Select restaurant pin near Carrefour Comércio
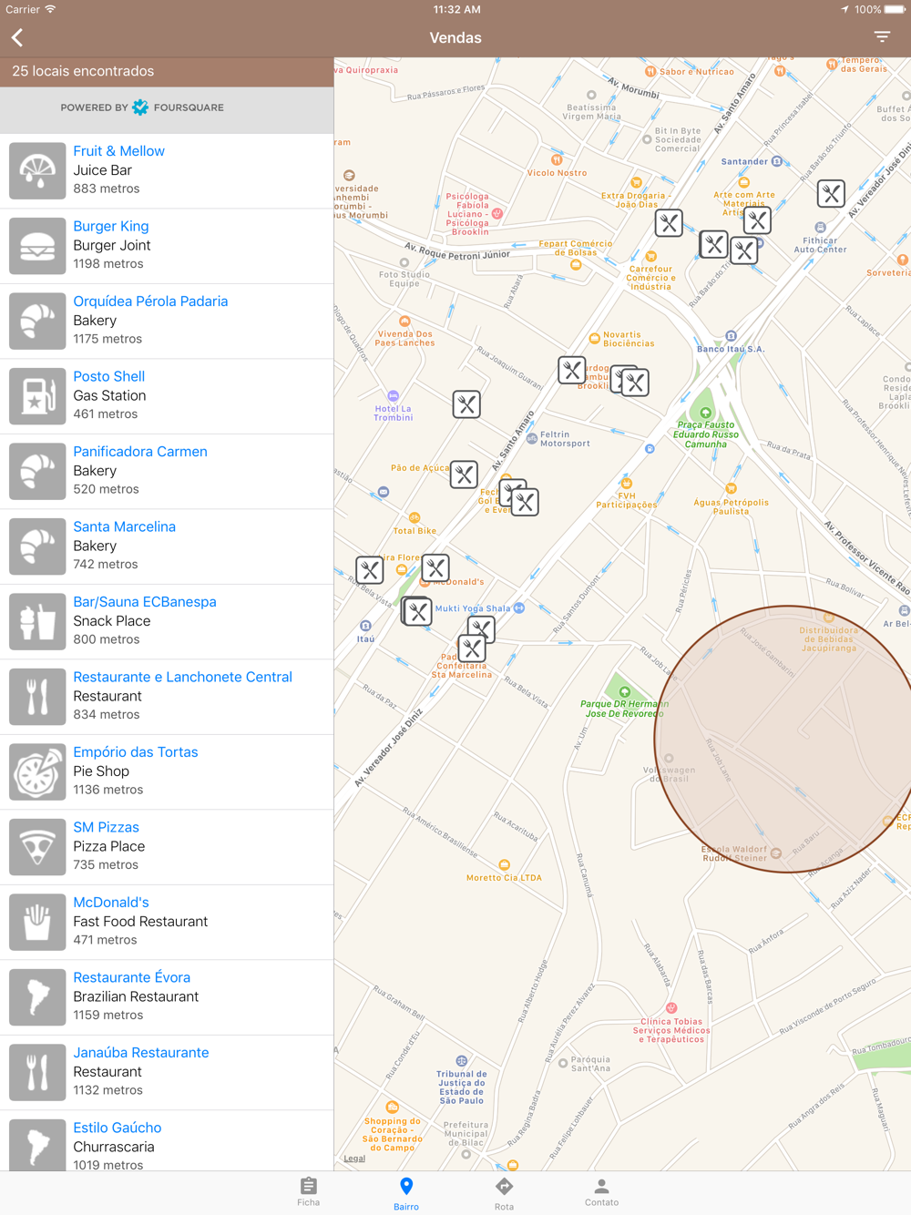 click(x=669, y=223)
